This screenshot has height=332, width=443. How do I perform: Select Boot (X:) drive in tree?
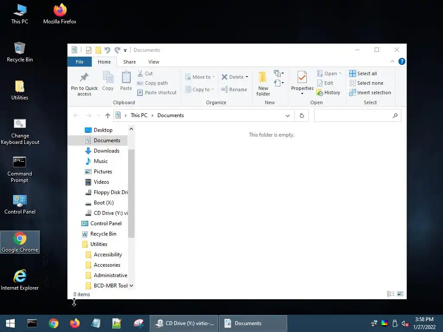point(100,203)
